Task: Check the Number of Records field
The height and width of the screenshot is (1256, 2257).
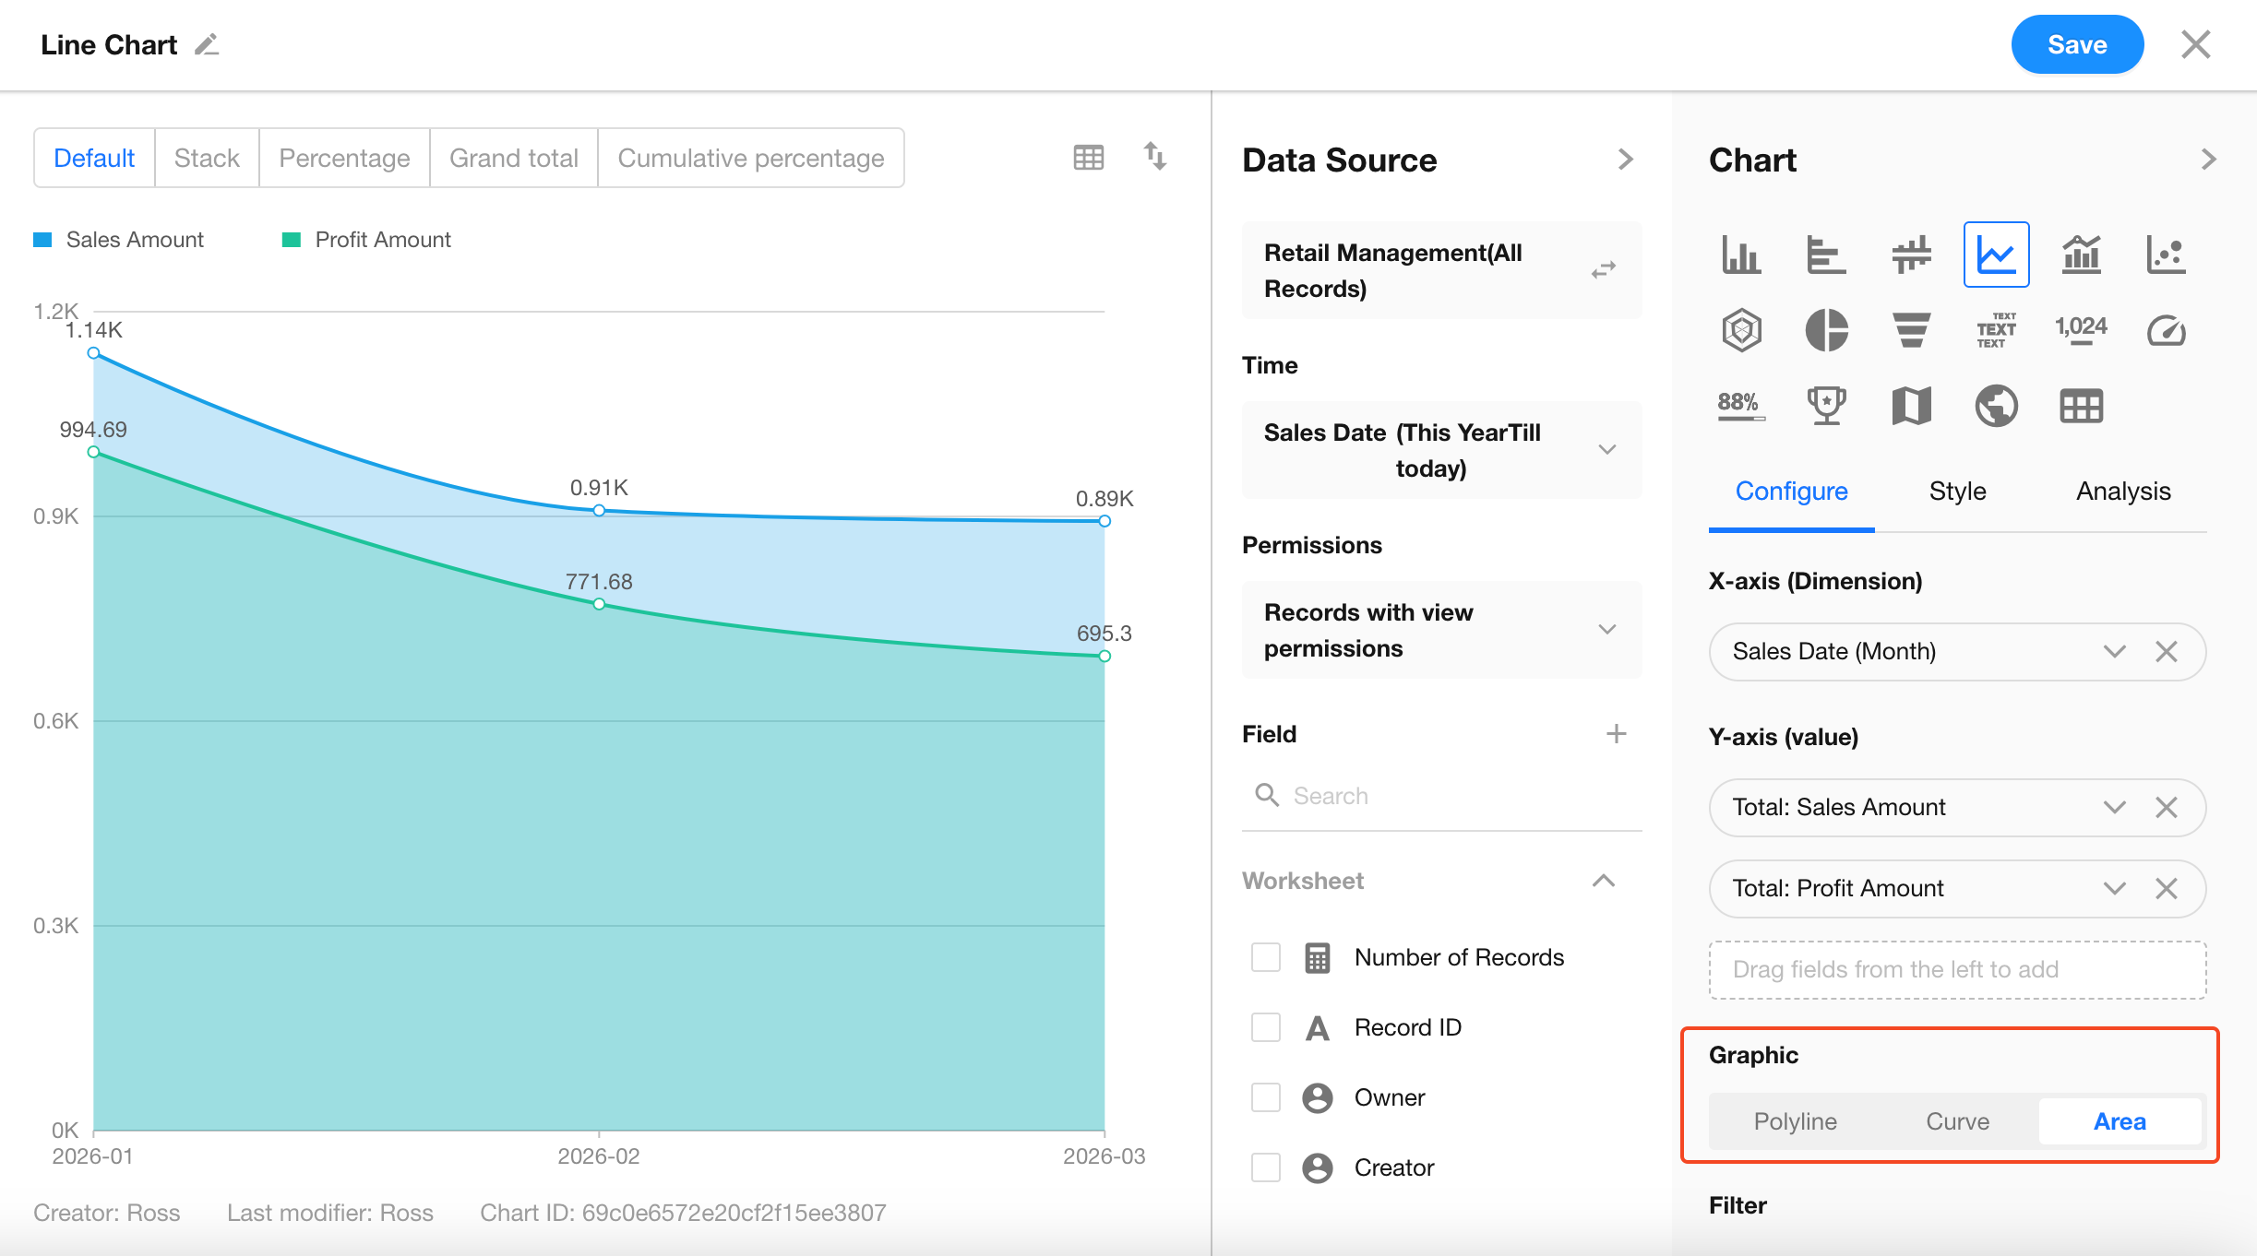Action: pyautogui.click(x=1266, y=957)
